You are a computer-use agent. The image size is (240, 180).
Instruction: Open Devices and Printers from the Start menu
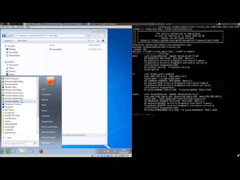(49, 127)
